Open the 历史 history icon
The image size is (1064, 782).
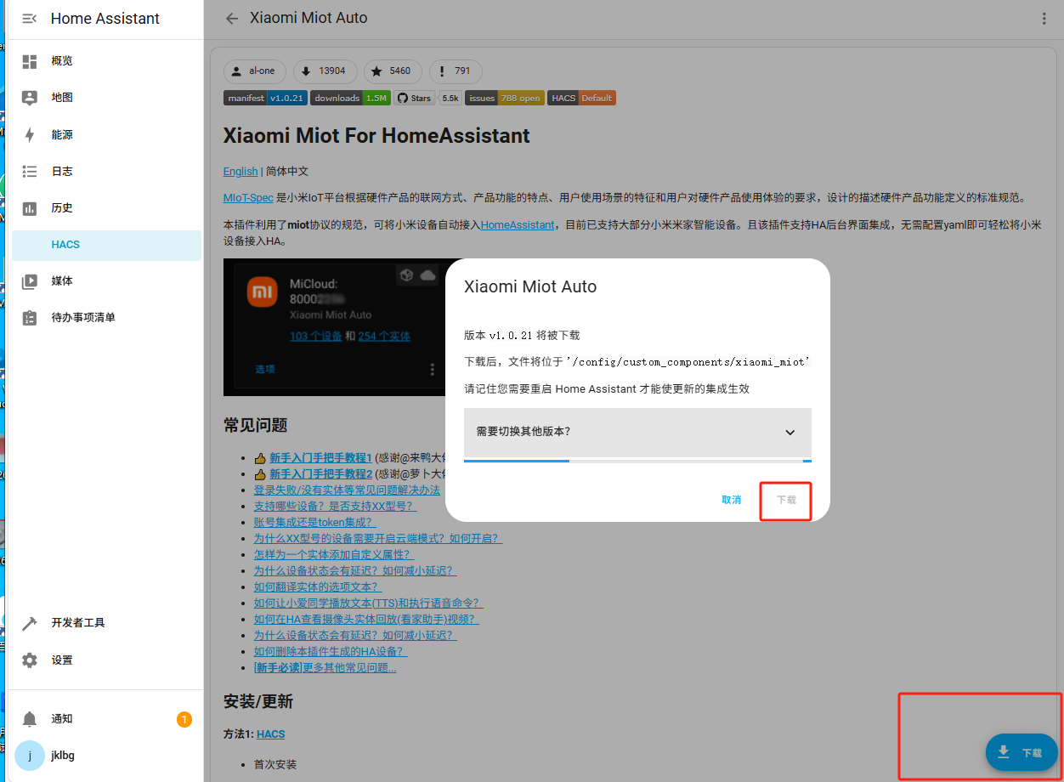pos(30,208)
